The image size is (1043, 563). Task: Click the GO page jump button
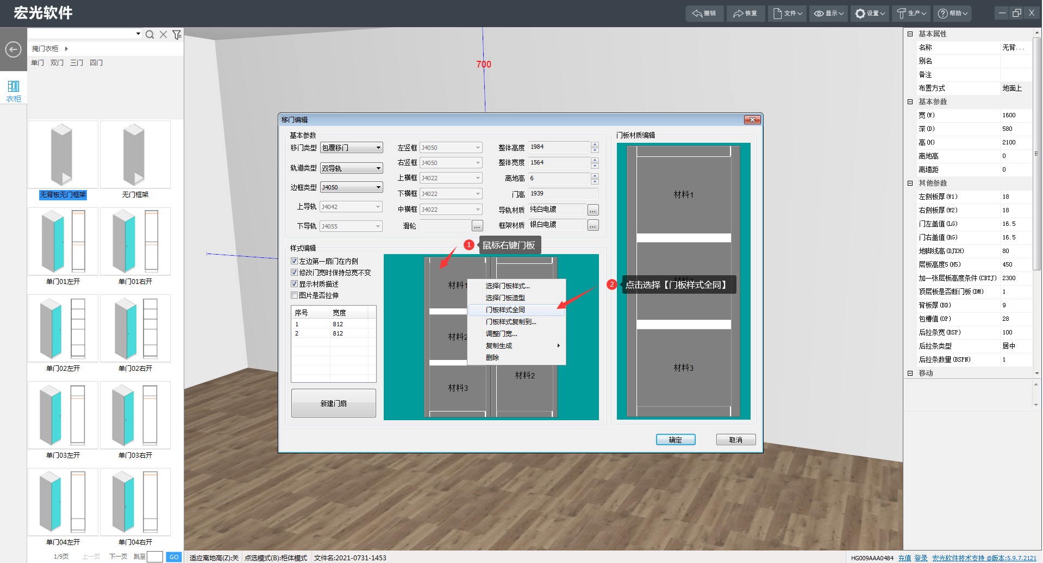[174, 557]
